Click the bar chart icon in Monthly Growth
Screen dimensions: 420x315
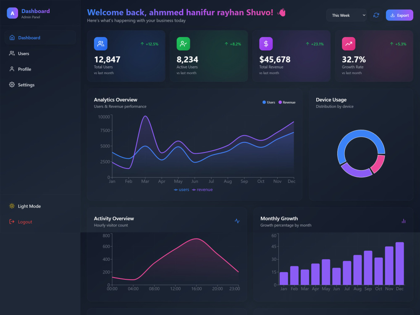click(403, 221)
